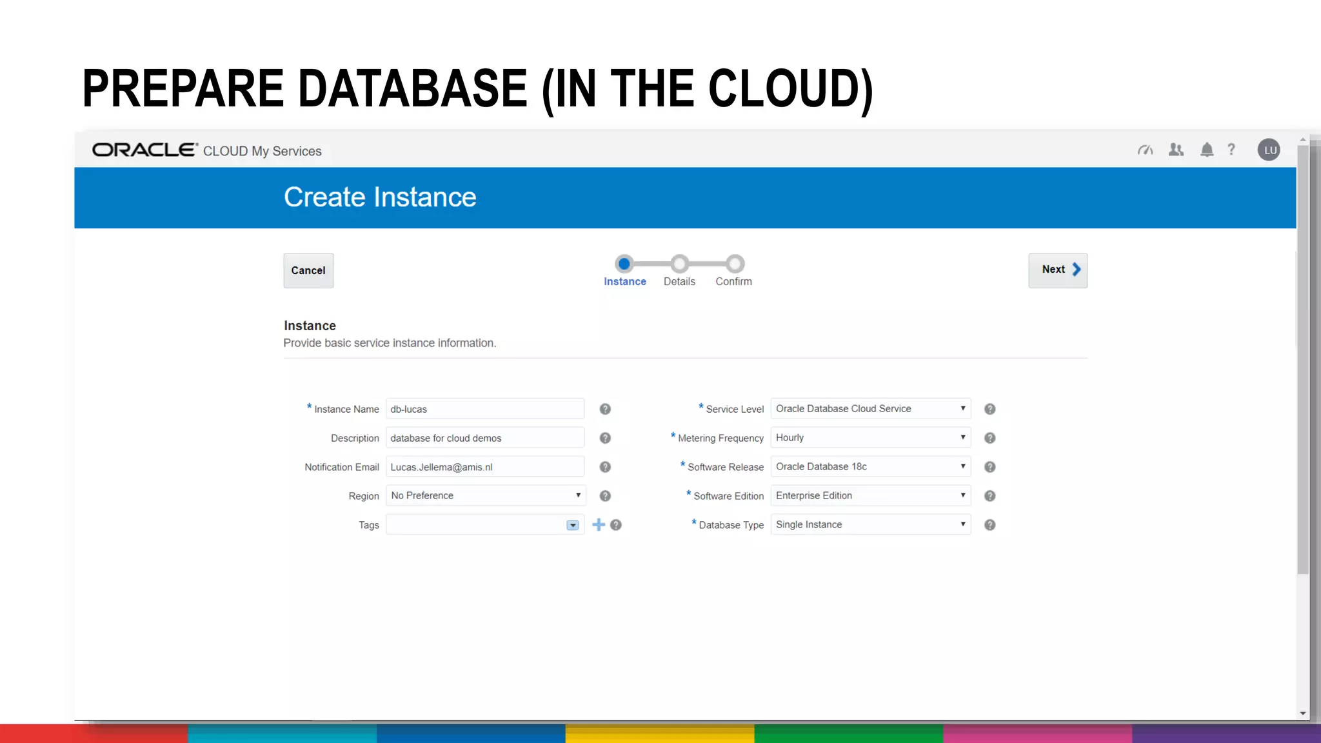Click the vertical scrollbar thumb
This screenshot has width=1321, height=743.
pyautogui.click(x=1303, y=359)
